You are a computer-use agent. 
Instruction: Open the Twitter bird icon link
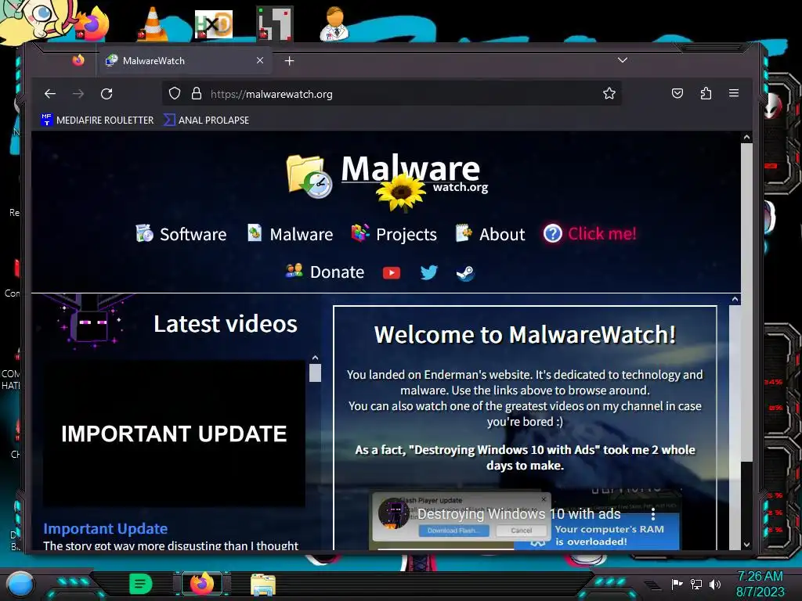click(428, 272)
